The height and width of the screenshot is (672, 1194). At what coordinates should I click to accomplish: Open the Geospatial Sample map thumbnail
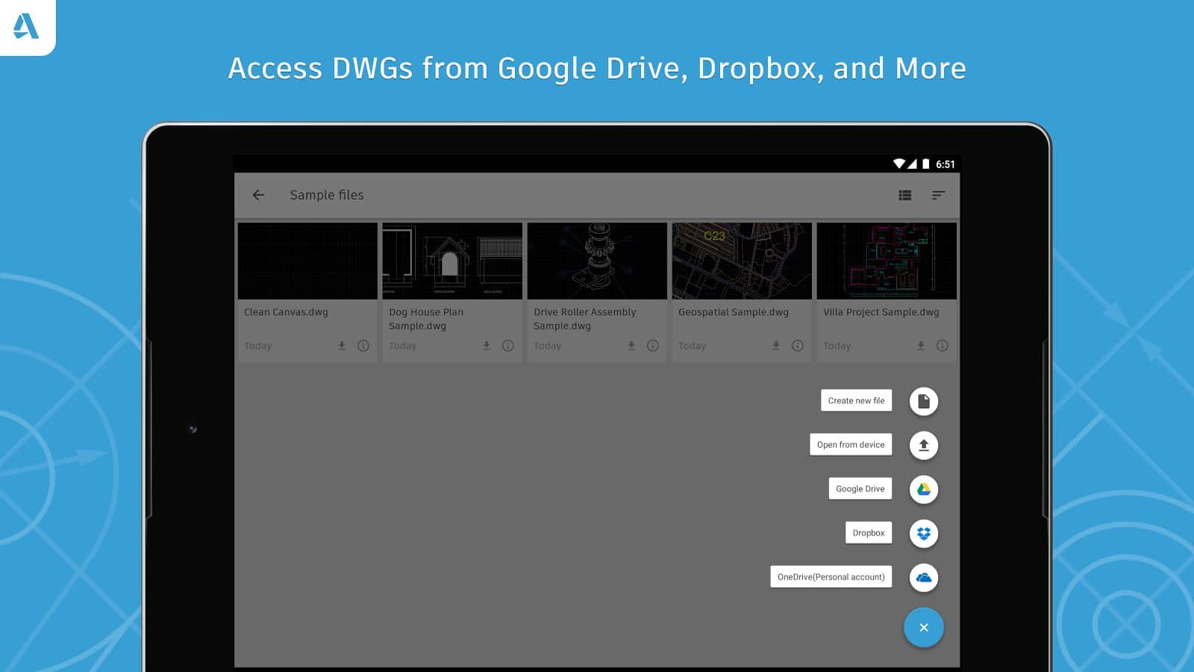click(x=742, y=261)
